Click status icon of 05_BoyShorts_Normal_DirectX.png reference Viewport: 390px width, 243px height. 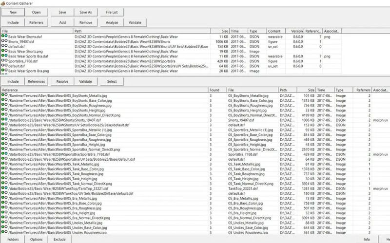(x=4, y=115)
